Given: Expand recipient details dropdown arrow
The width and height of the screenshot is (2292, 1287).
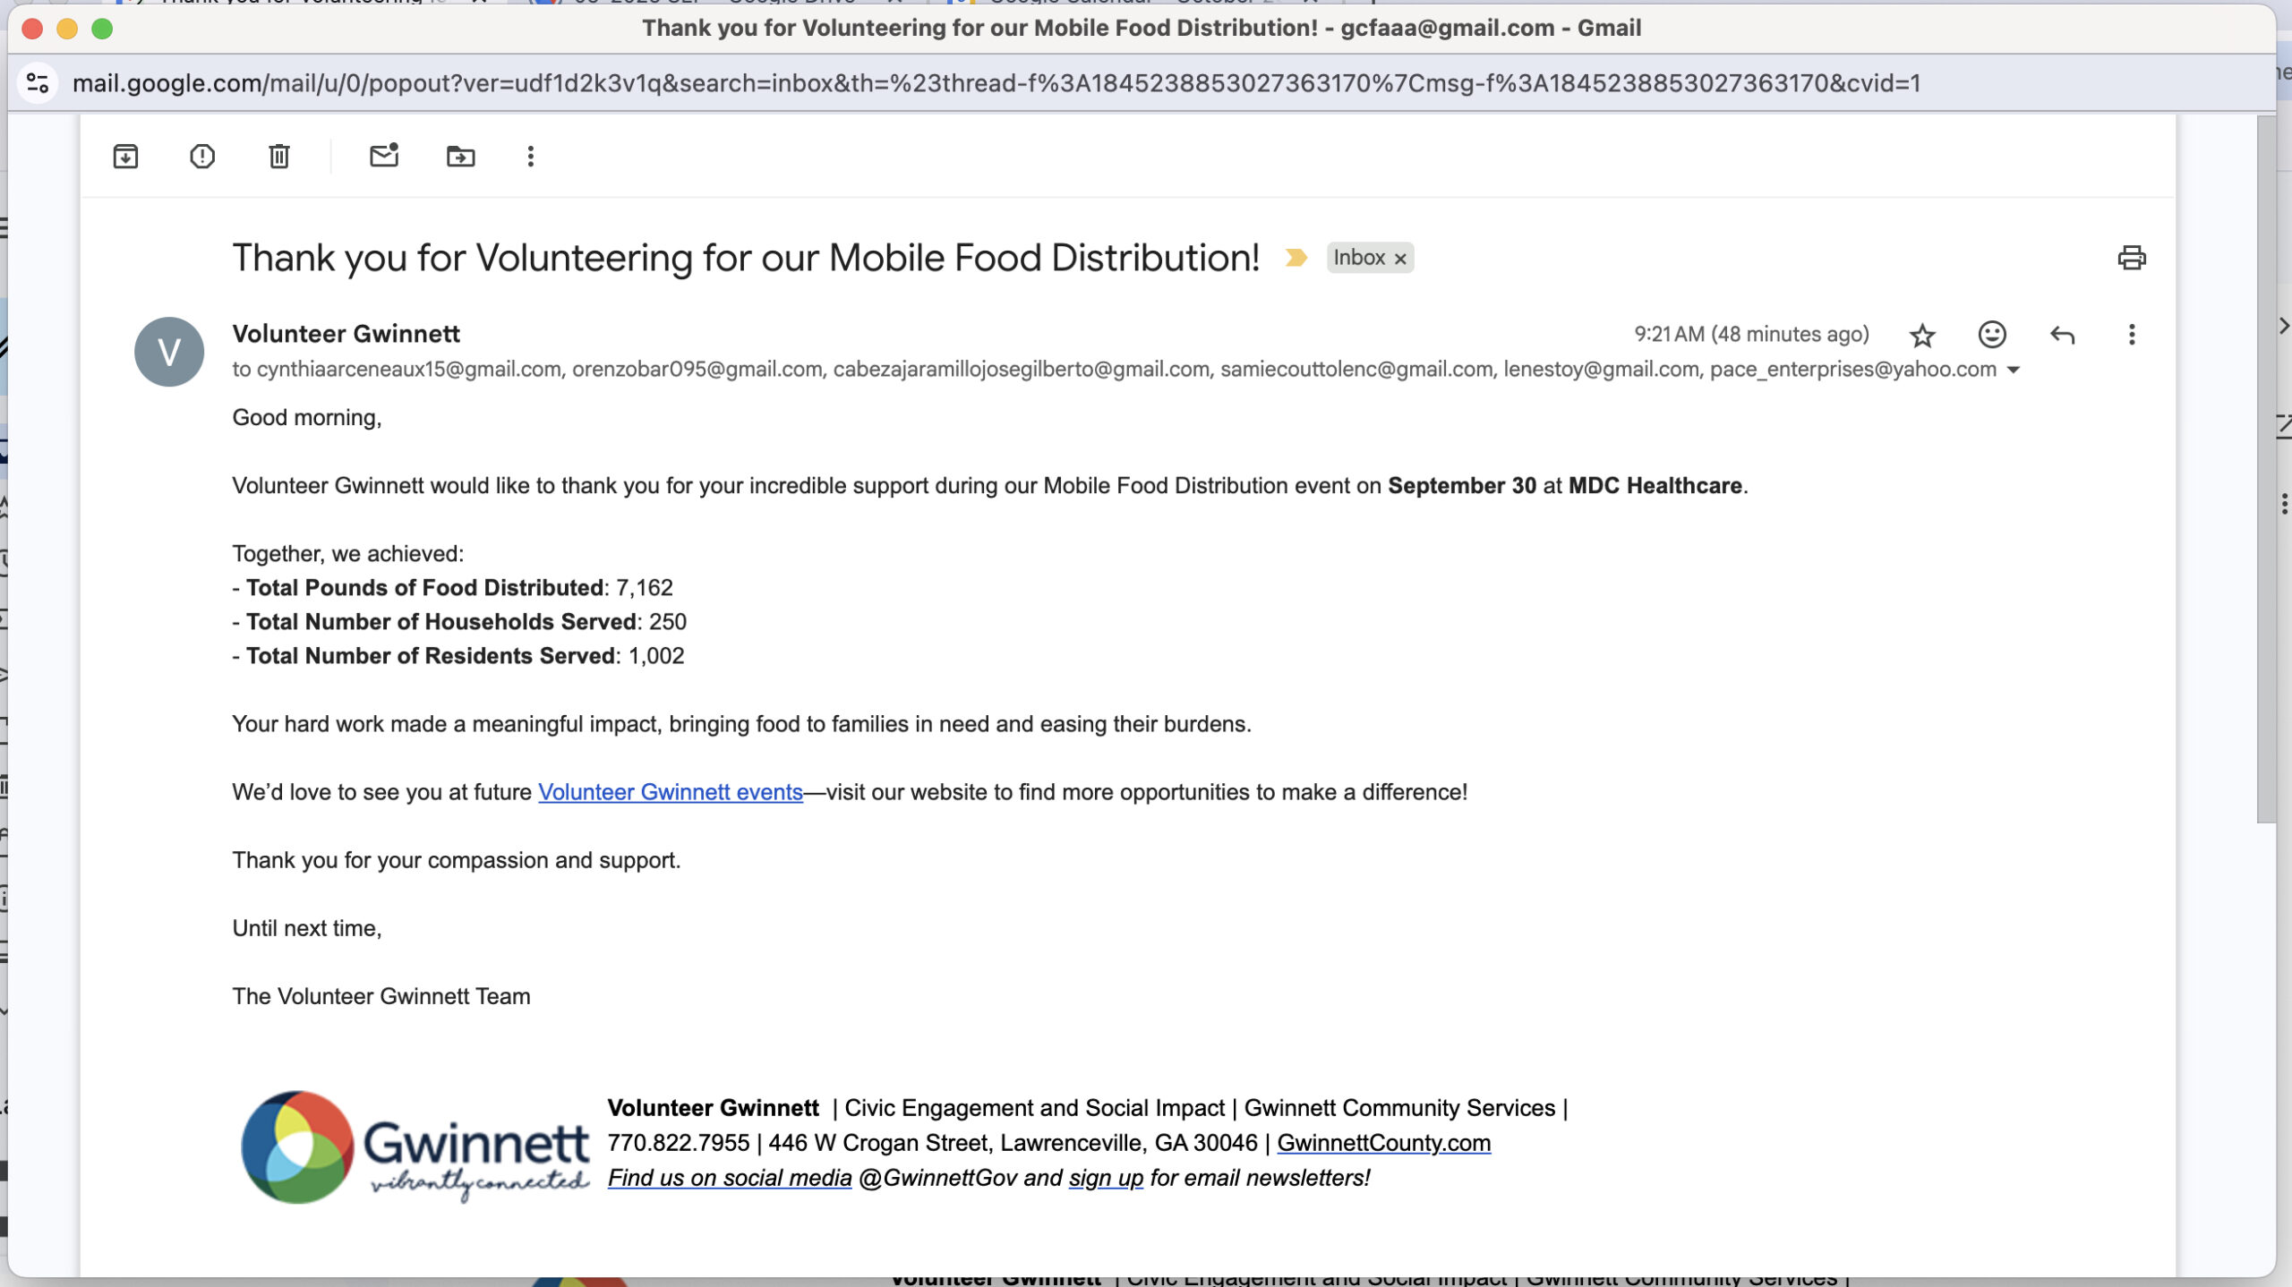Looking at the screenshot, I should [2014, 370].
